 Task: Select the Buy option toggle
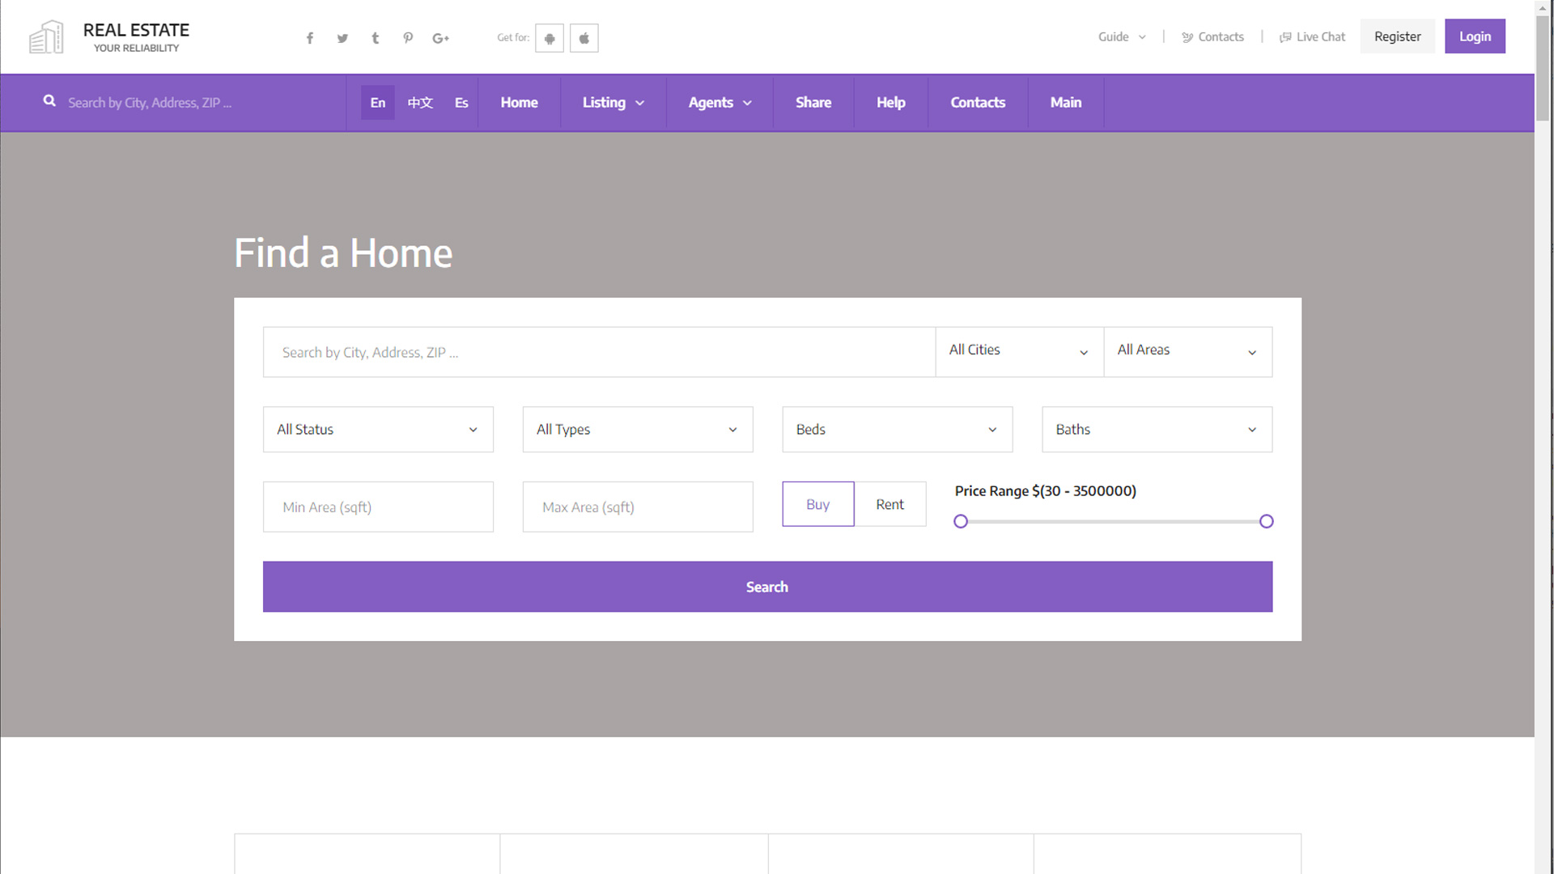[x=817, y=504]
